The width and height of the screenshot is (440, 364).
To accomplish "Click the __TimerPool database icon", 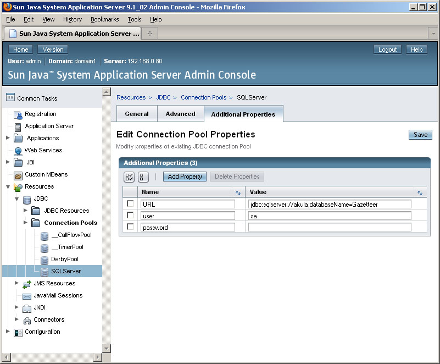I will pos(44,248).
